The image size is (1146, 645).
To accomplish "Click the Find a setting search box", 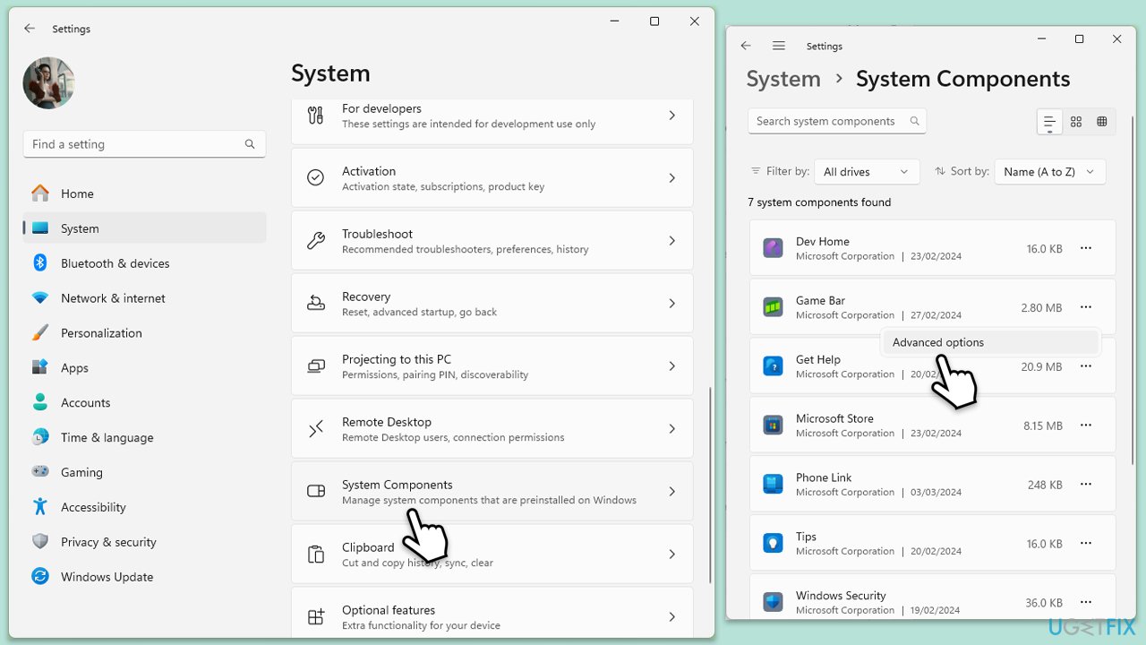I will pyautogui.click(x=144, y=144).
